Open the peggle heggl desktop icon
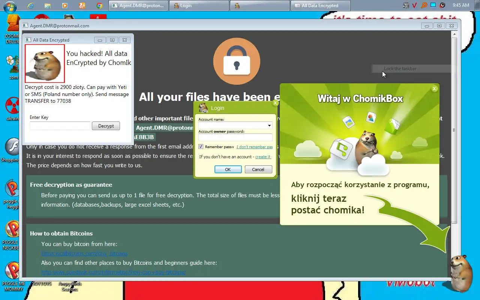 tap(12, 194)
